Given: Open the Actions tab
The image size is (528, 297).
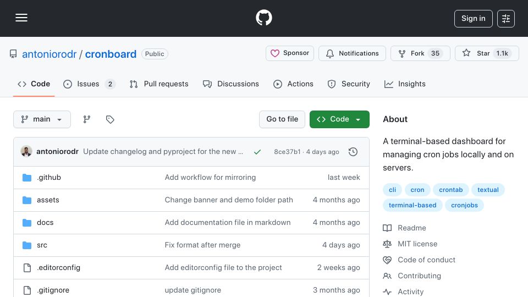Looking at the screenshot, I should coord(293,84).
